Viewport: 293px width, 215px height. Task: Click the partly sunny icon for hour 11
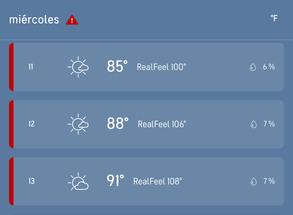(78, 67)
